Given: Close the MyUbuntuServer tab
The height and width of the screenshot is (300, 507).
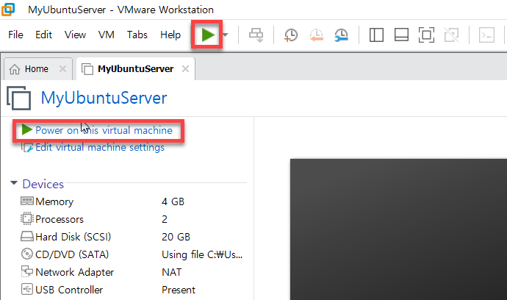Looking at the screenshot, I should coord(185,68).
